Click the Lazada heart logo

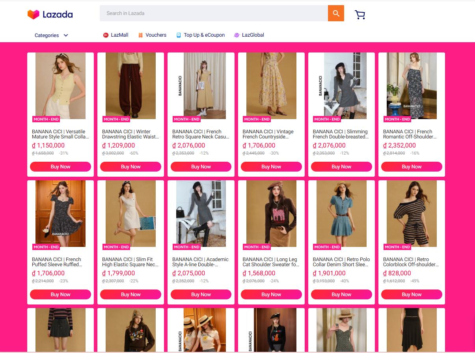tap(33, 14)
